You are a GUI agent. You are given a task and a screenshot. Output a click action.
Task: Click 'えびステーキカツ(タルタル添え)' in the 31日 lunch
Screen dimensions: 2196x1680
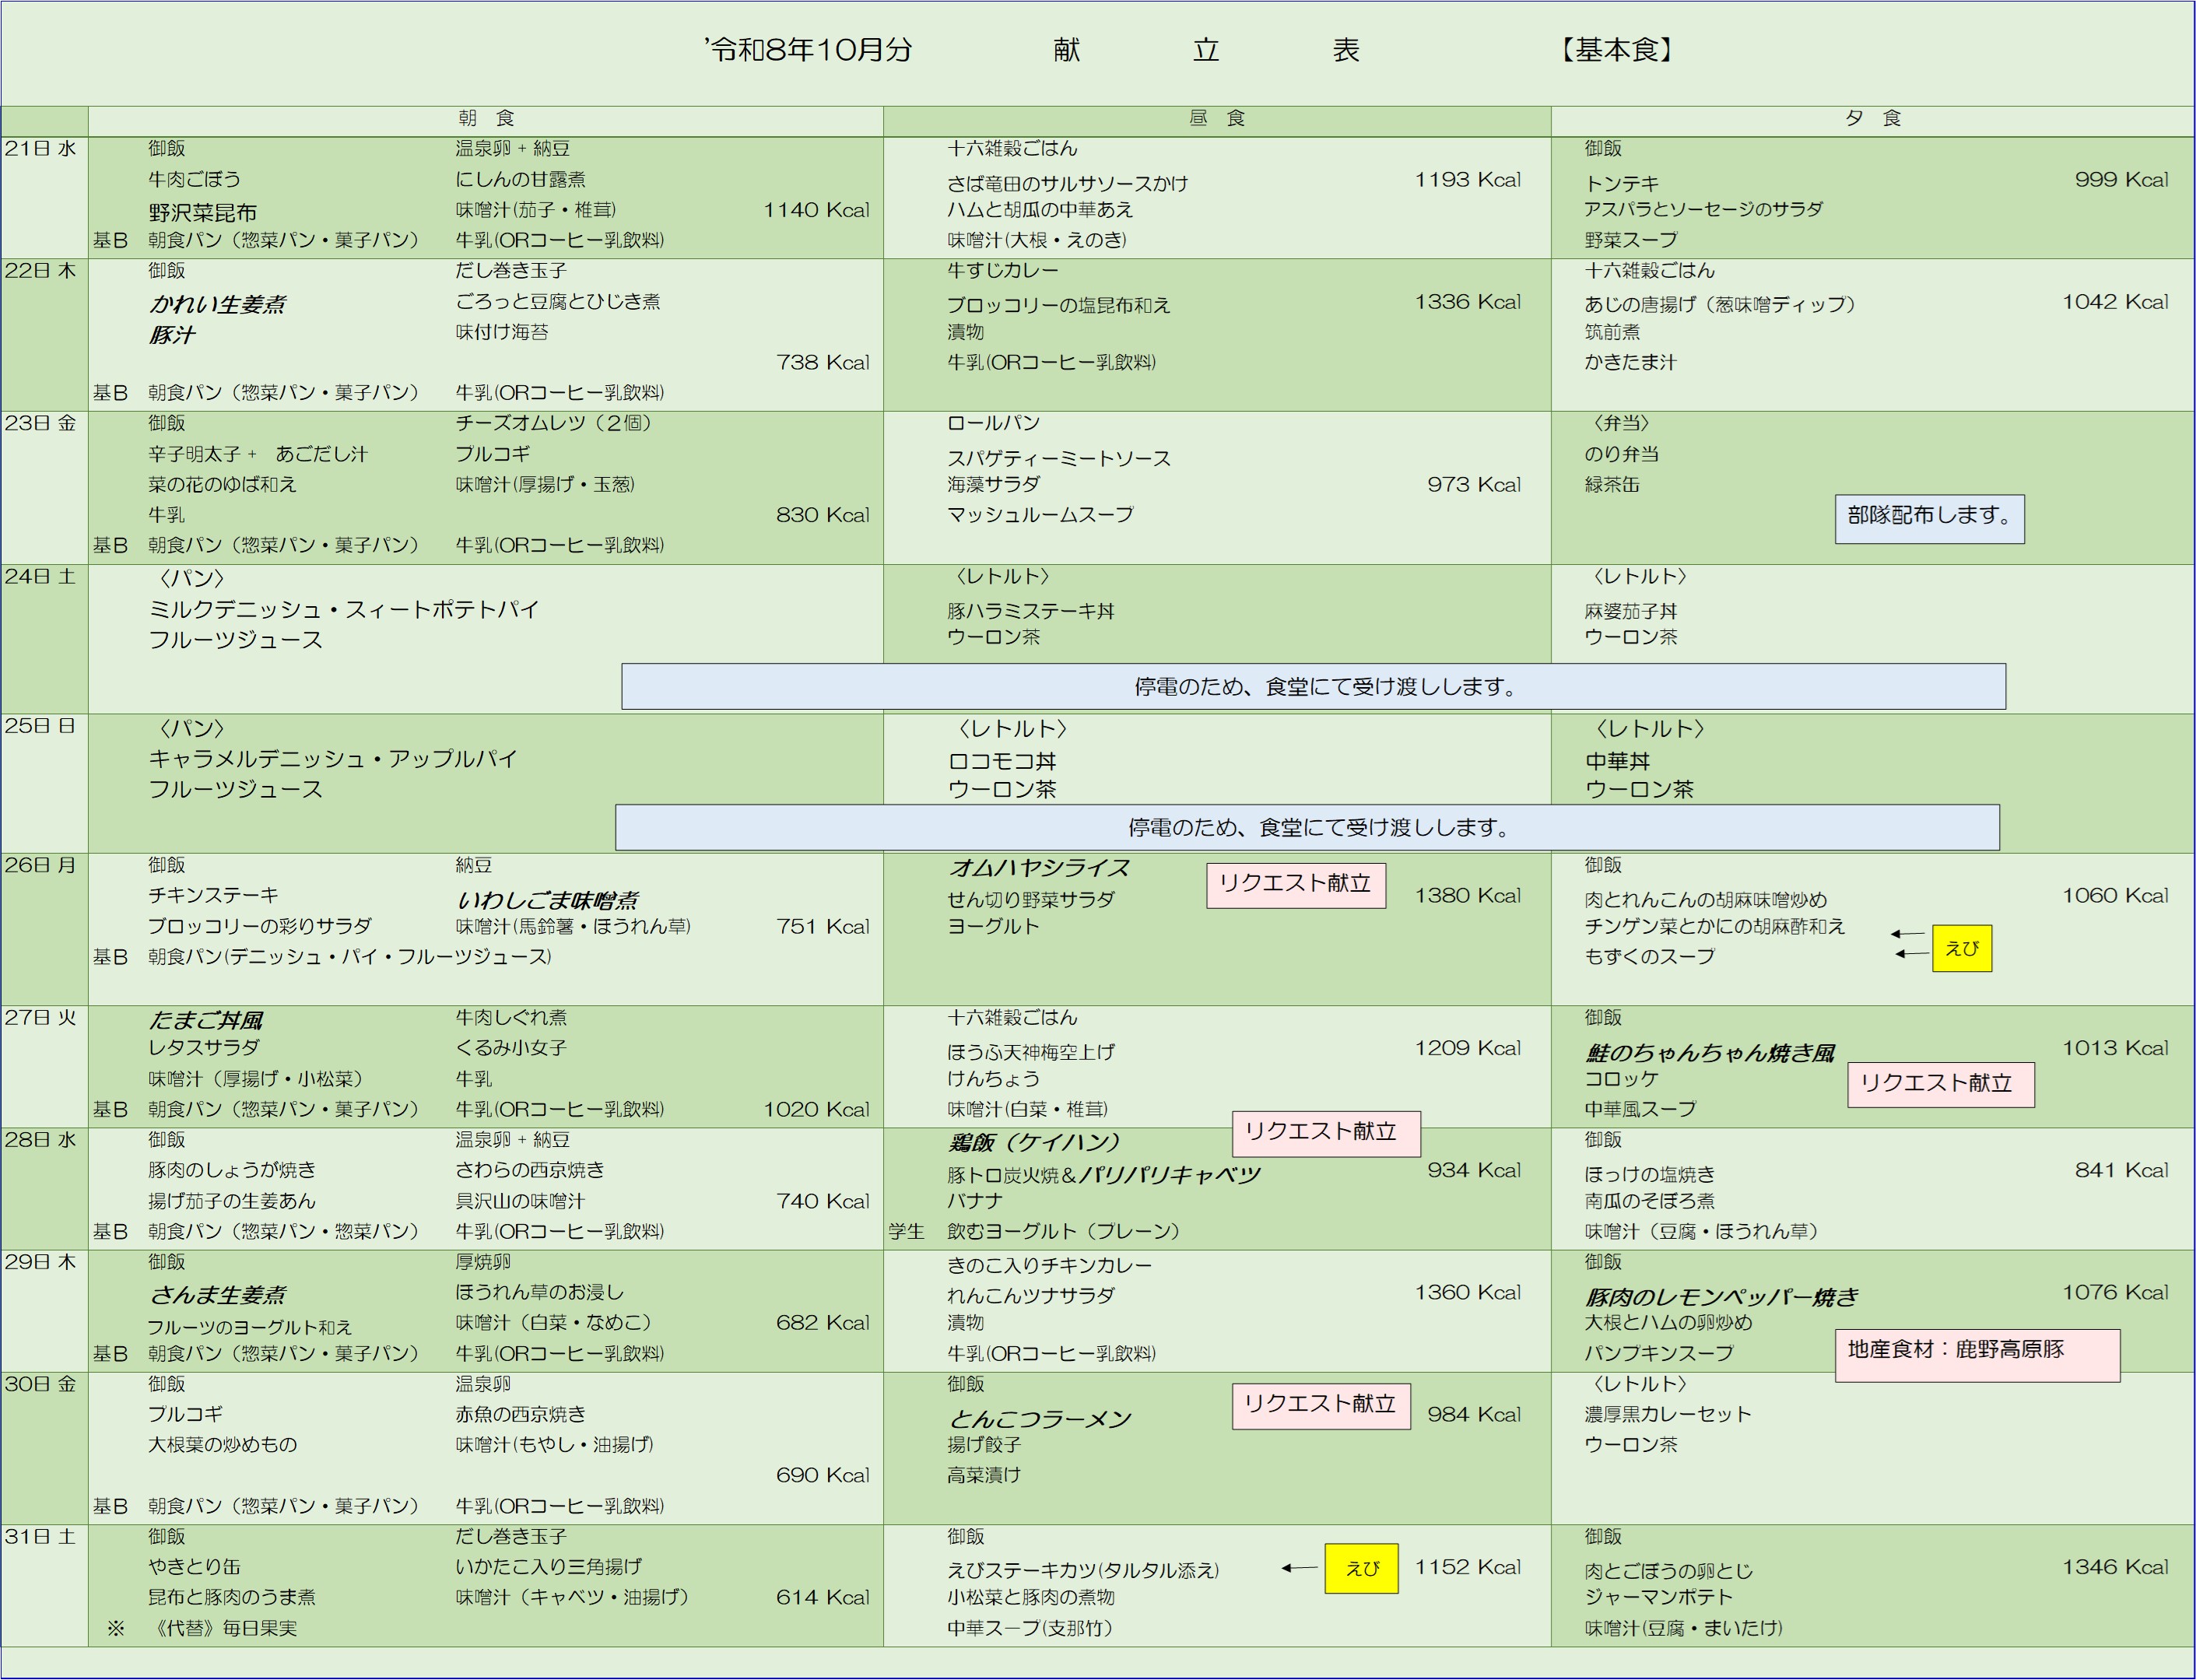point(1083,1570)
